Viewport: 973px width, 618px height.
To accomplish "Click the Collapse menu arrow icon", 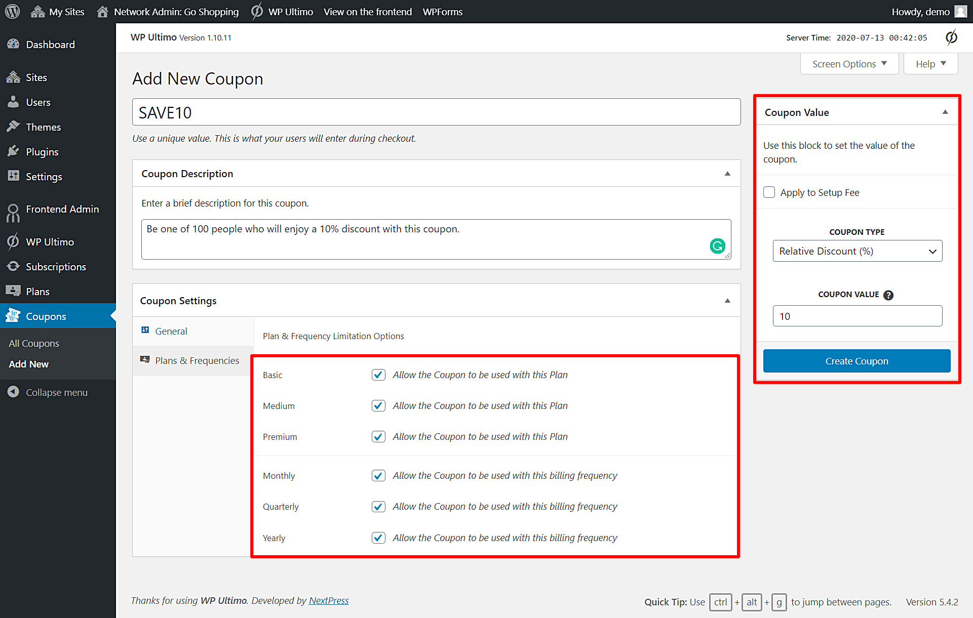I will 13,392.
